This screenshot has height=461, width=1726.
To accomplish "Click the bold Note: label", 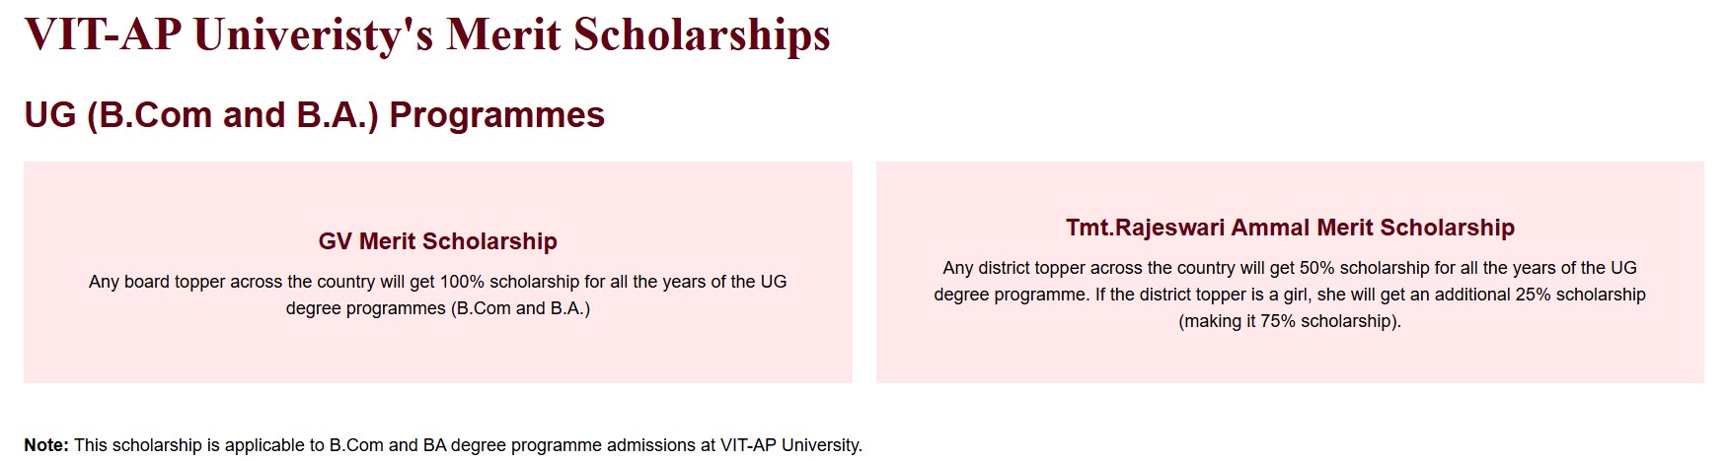I will pyautogui.click(x=46, y=445).
